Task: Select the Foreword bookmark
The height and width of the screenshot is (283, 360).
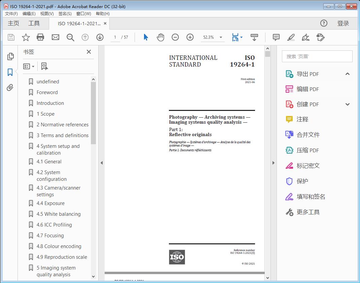Action: pos(47,92)
